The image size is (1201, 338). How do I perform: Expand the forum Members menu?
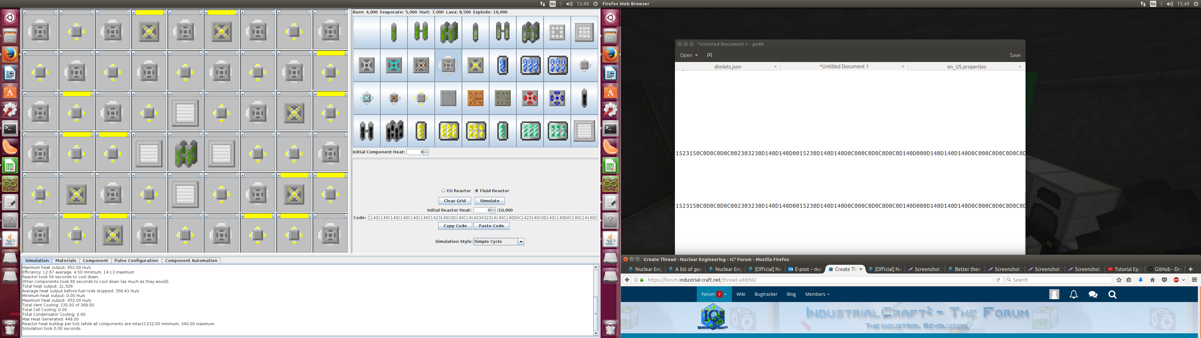(817, 294)
